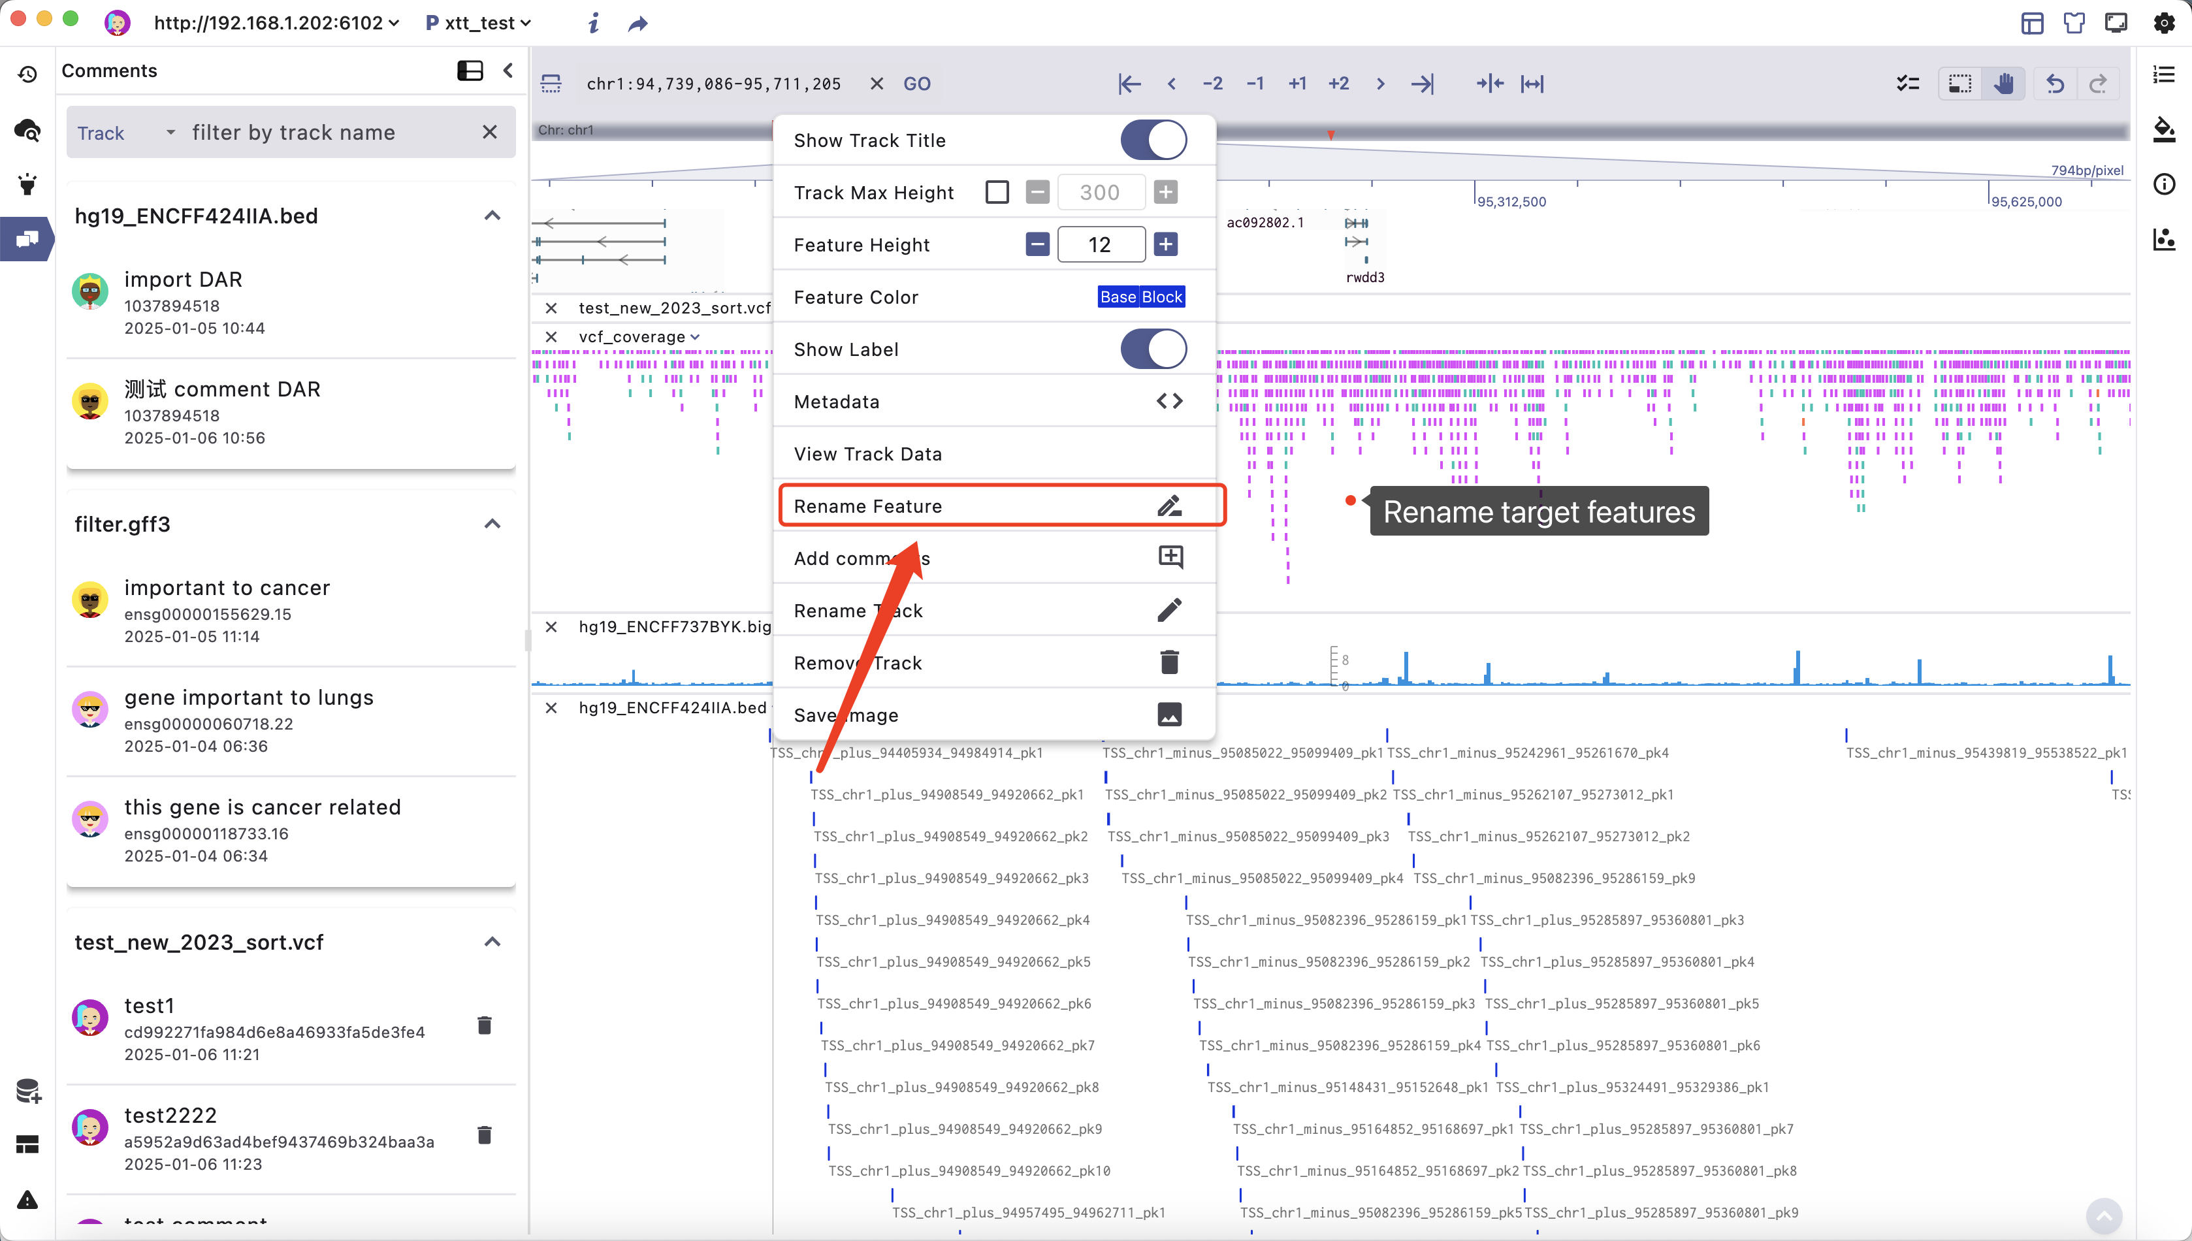
Task: Delete the test1 comment
Action: tap(484, 1025)
